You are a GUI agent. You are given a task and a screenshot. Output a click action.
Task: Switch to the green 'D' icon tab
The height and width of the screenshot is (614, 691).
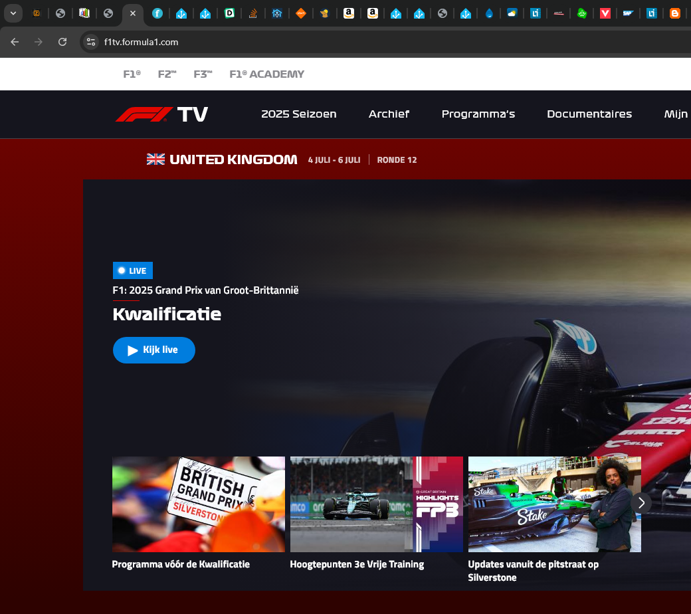[229, 13]
